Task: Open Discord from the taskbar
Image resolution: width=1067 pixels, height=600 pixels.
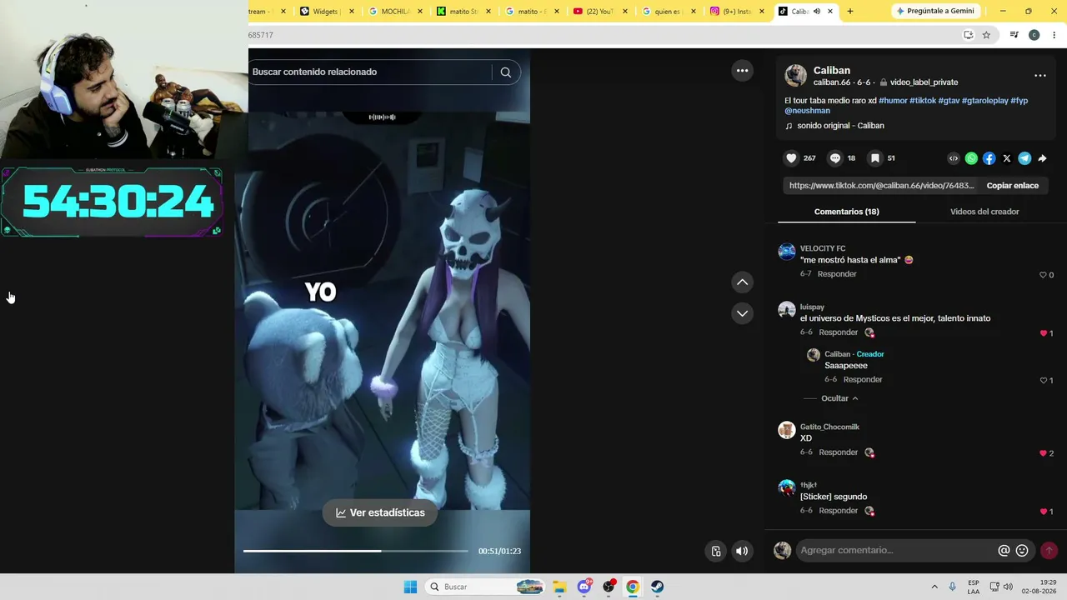Action: [x=584, y=587]
